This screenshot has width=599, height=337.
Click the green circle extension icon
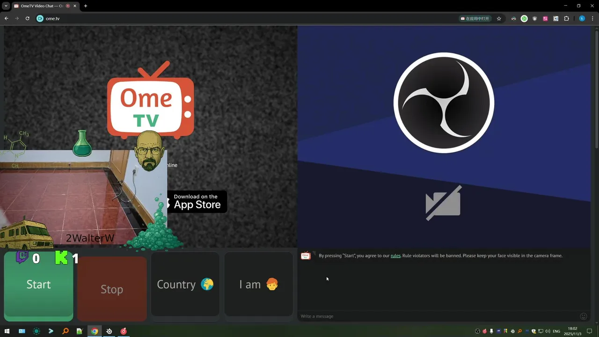(x=524, y=19)
